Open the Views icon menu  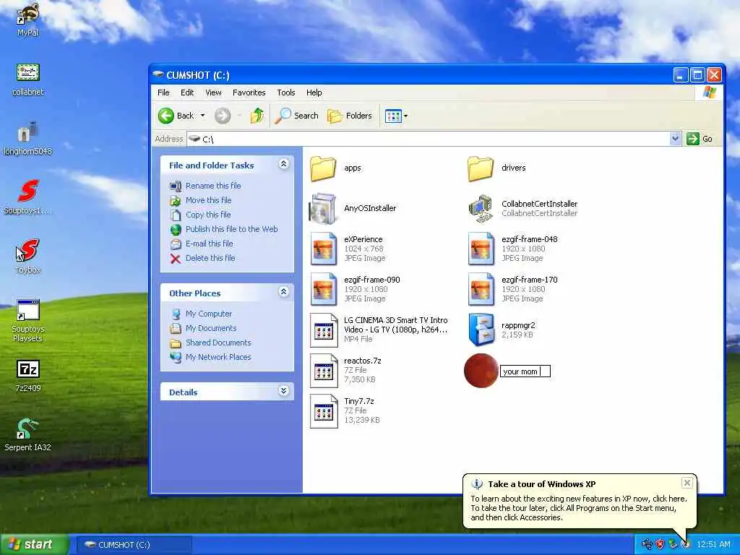click(x=396, y=116)
